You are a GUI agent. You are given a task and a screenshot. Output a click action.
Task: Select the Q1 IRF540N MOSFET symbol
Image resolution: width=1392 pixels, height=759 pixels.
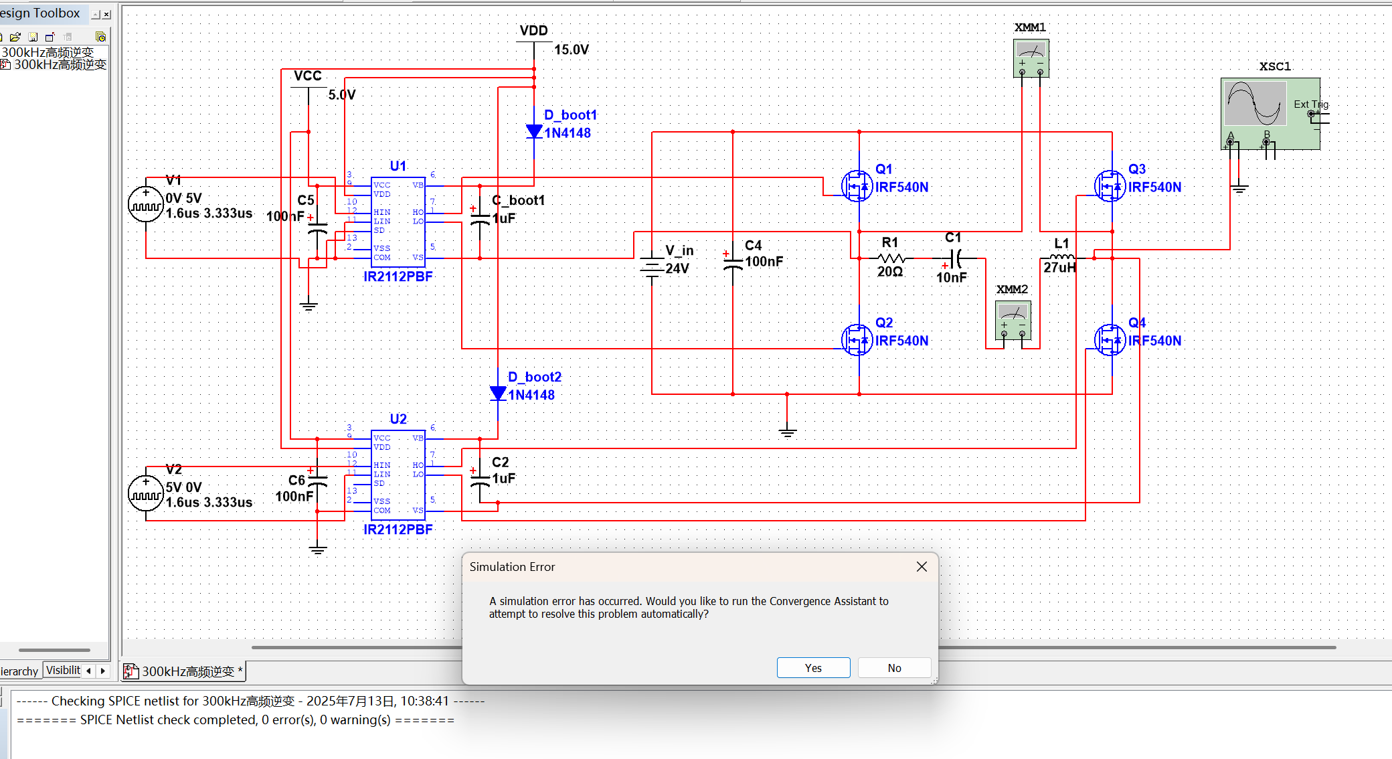click(x=857, y=186)
